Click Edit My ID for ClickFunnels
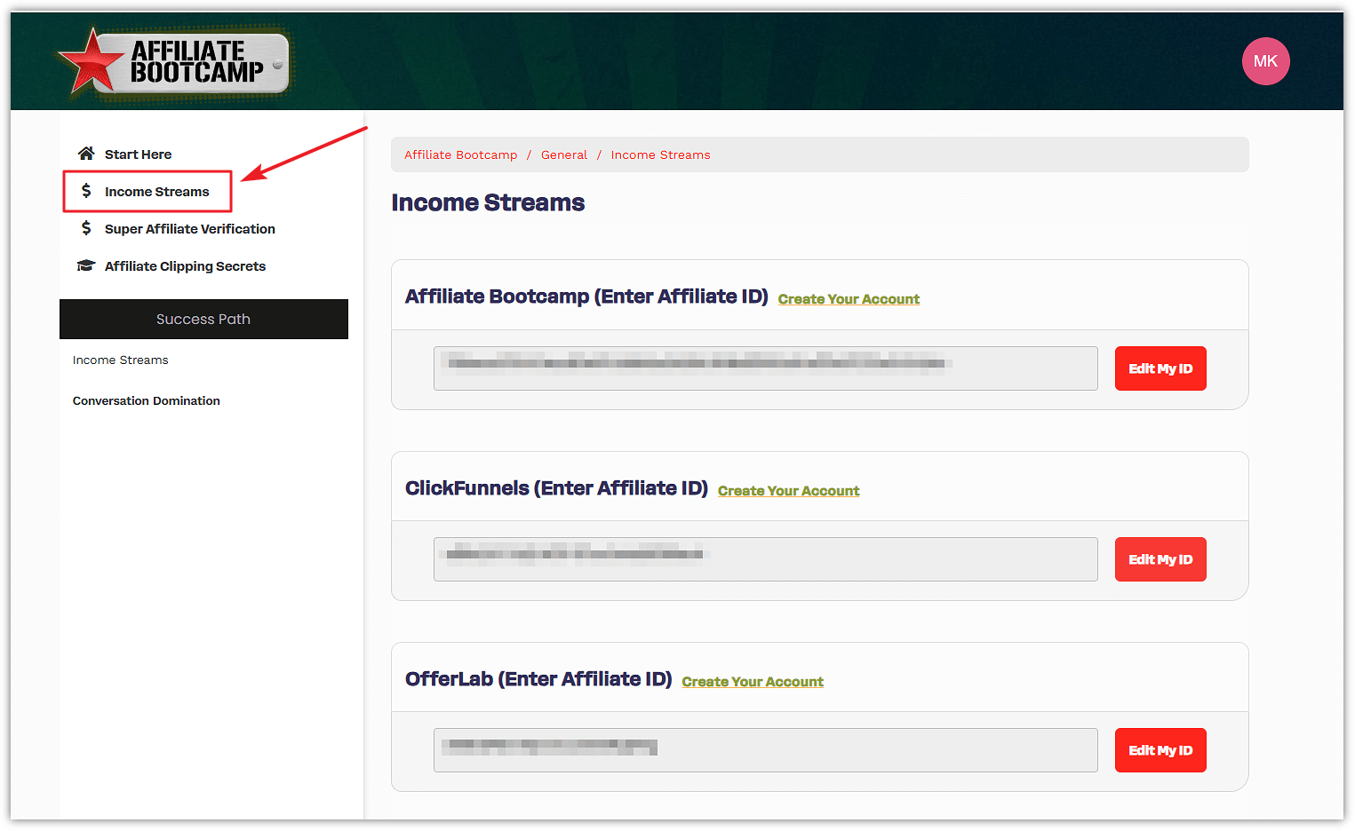Viewport: 1355px width, 831px height. pyautogui.click(x=1160, y=559)
